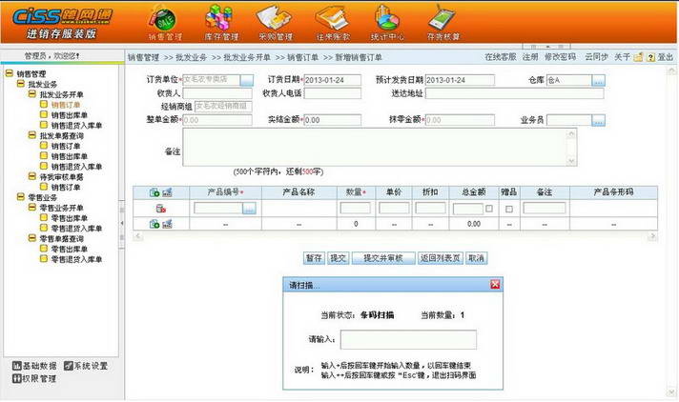Toggle the 赠品 gift checkbox
679x402 pixels.
point(509,209)
